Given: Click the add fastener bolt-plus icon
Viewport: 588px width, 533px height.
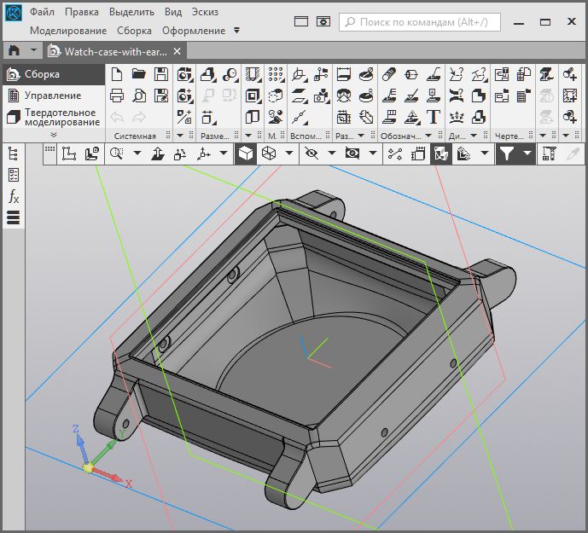Looking at the screenshot, I should (569, 74).
